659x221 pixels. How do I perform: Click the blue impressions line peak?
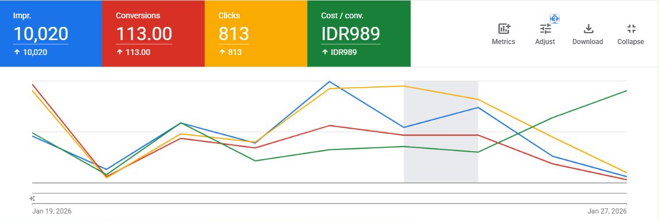point(329,81)
